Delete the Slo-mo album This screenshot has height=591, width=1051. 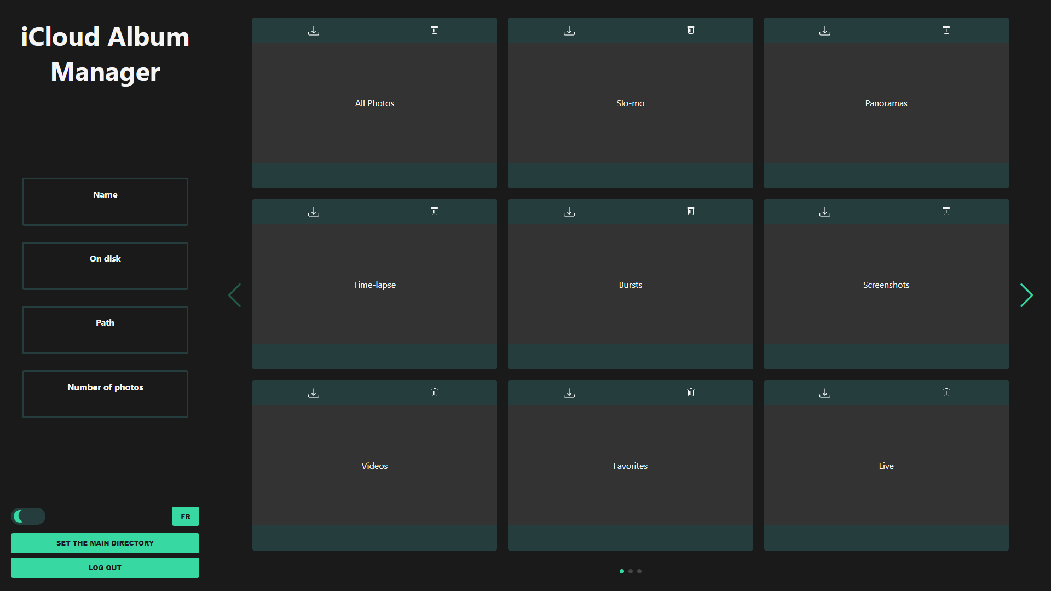click(x=691, y=30)
